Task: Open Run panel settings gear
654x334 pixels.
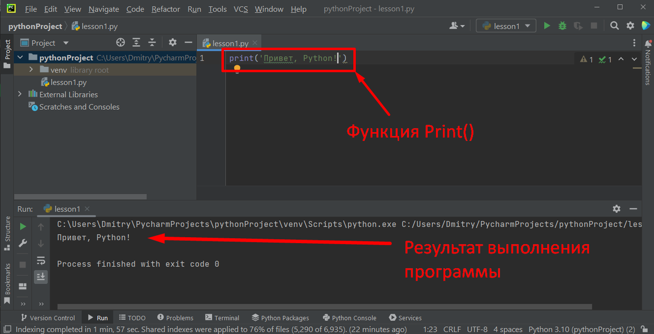Action: tap(616, 209)
